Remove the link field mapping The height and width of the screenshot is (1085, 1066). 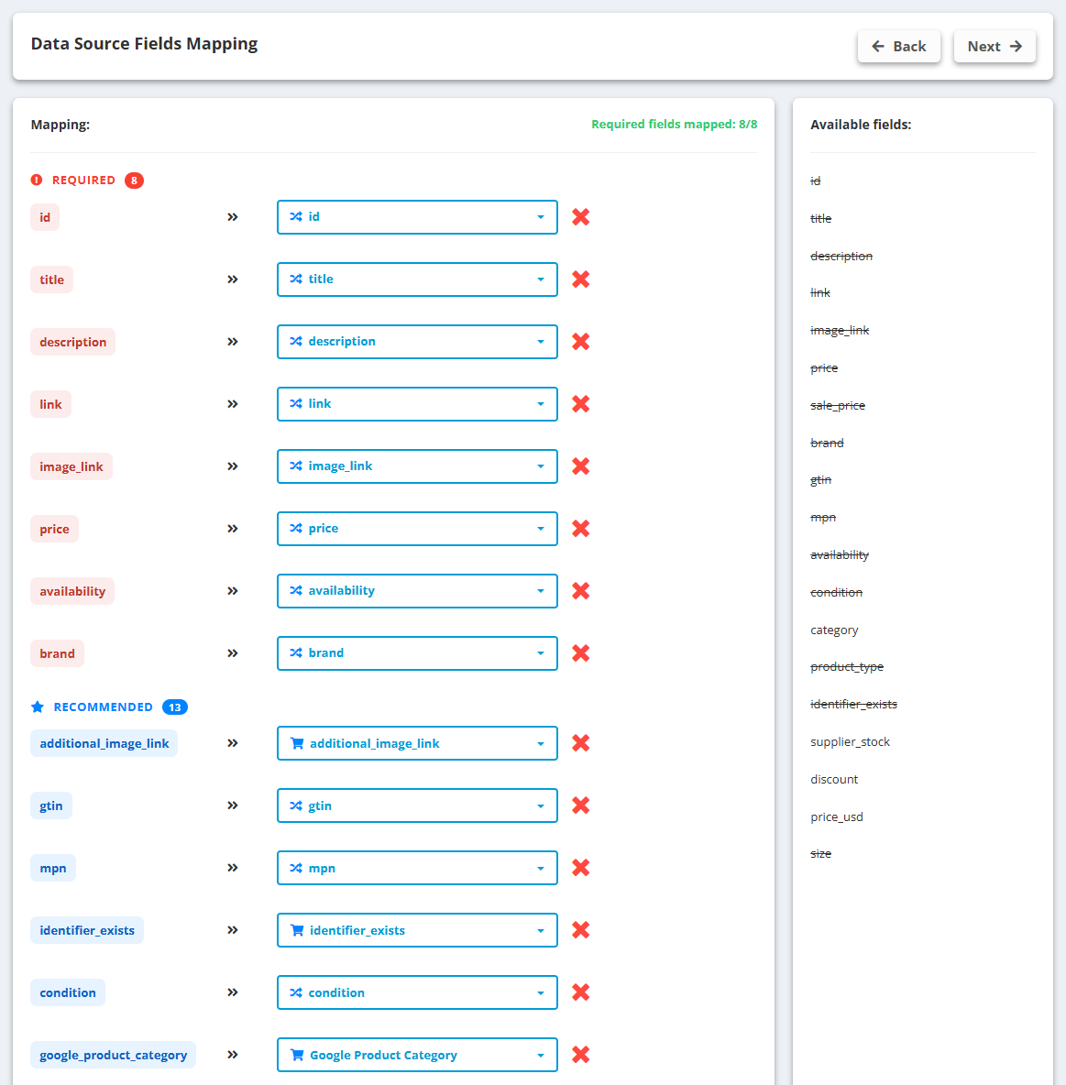[581, 404]
